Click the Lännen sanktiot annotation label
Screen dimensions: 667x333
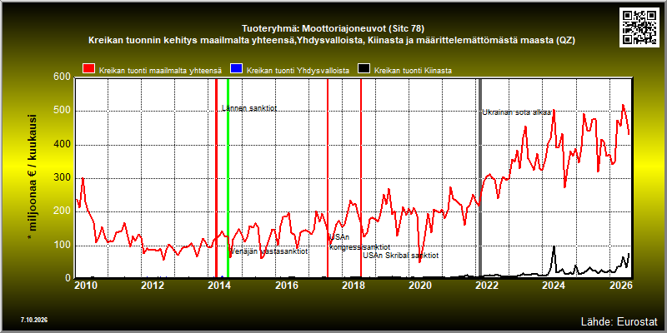tap(249, 108)
